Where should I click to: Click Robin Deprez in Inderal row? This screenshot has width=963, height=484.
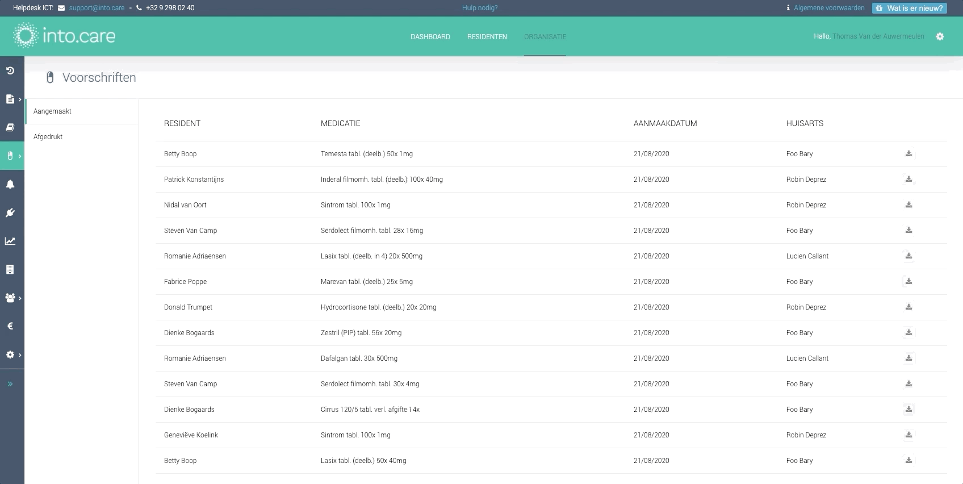pos(806,180)
